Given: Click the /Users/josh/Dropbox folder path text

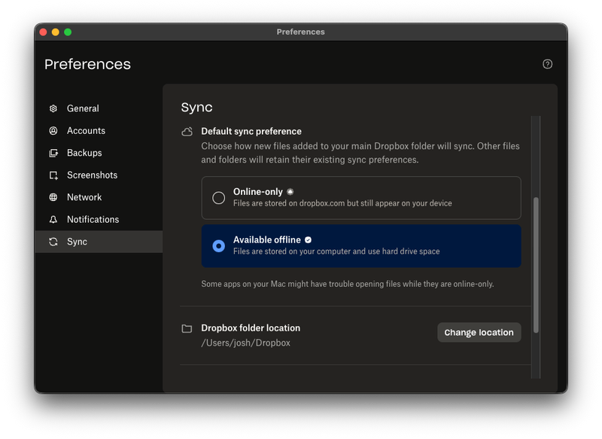Looking at the screenshot, I should coord(245,343).
